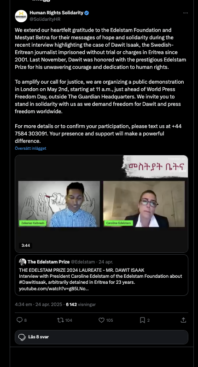Play the embedded interview video
The image size is (198, 367).
101,204
